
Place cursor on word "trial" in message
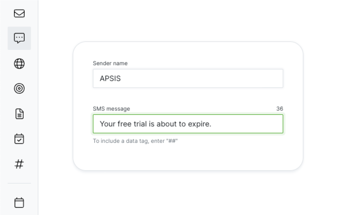pos(140,124)
